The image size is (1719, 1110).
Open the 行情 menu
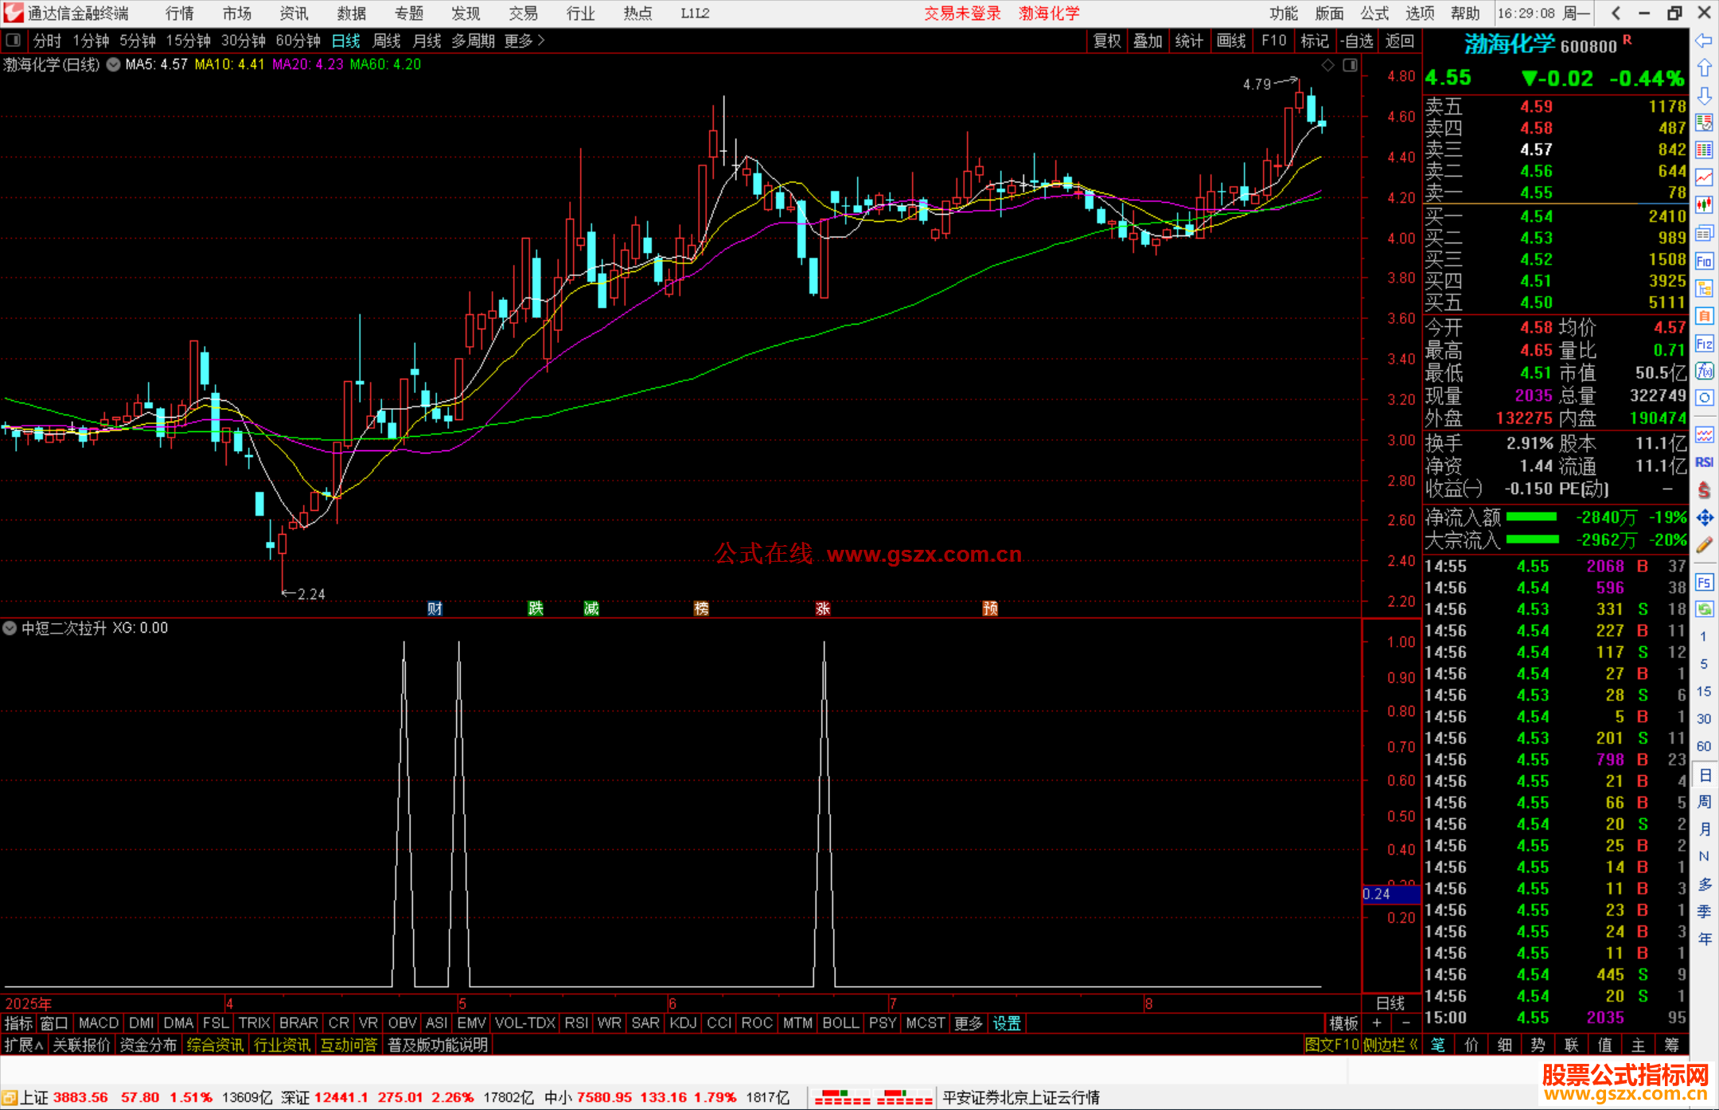(180, 14)
